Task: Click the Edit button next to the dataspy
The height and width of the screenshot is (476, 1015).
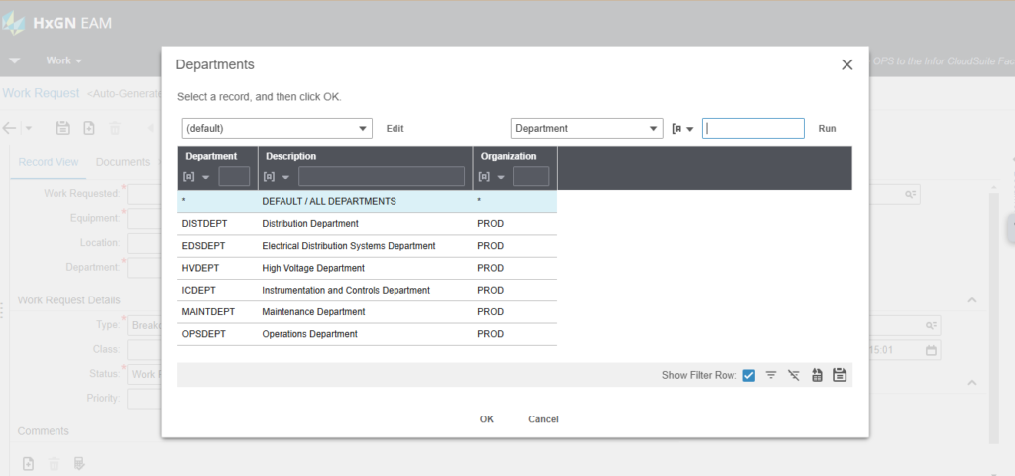Action: 395,128
